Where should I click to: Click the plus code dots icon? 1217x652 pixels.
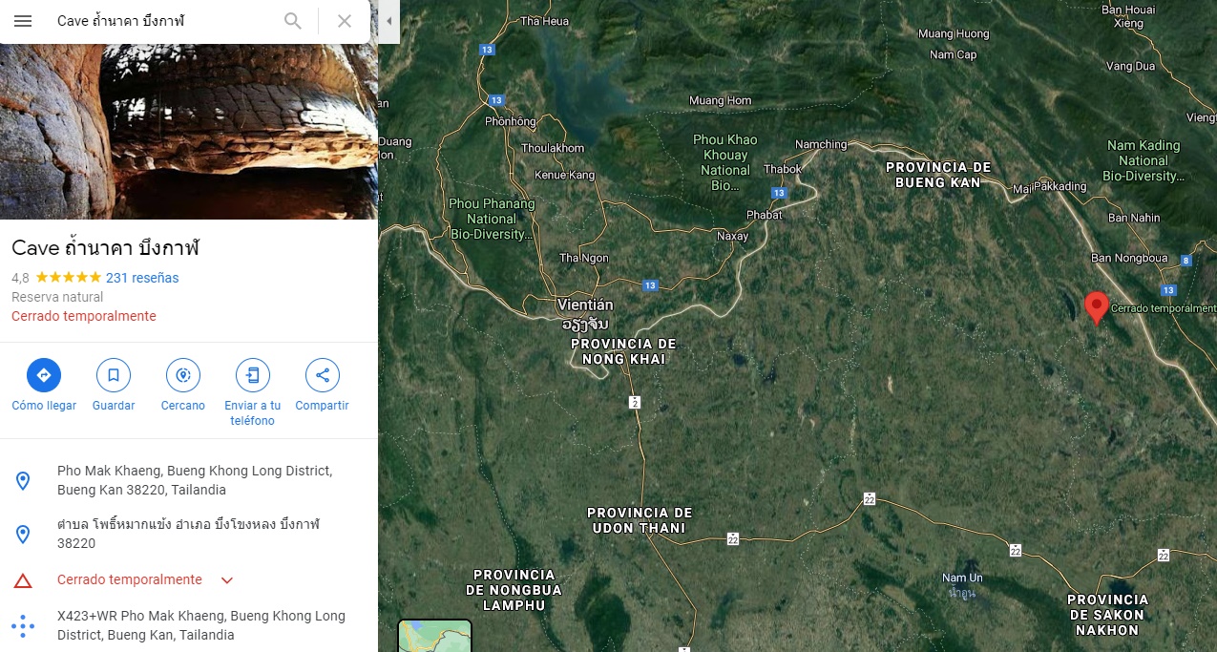23,625
